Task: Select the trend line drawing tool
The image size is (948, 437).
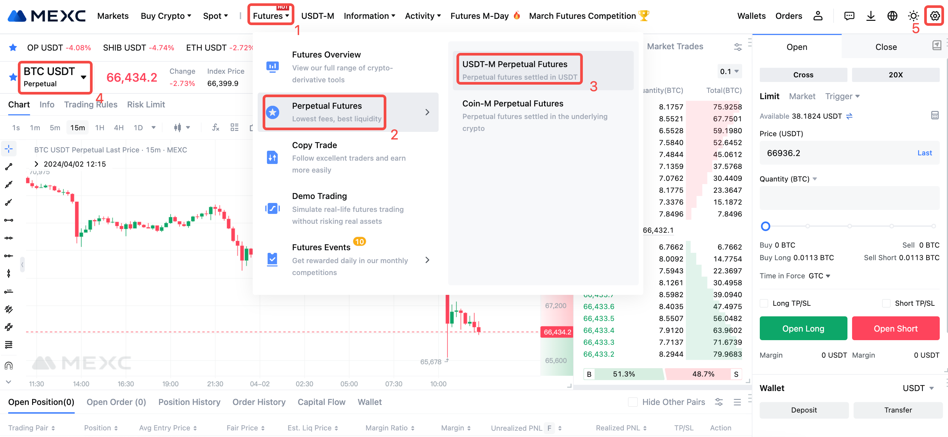Action: coord(9,167)
